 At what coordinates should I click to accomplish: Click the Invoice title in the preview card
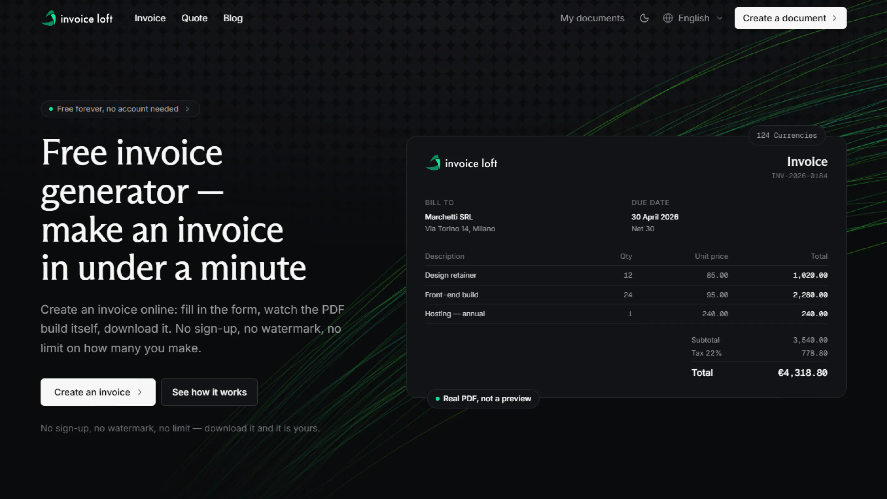(807, 161)
